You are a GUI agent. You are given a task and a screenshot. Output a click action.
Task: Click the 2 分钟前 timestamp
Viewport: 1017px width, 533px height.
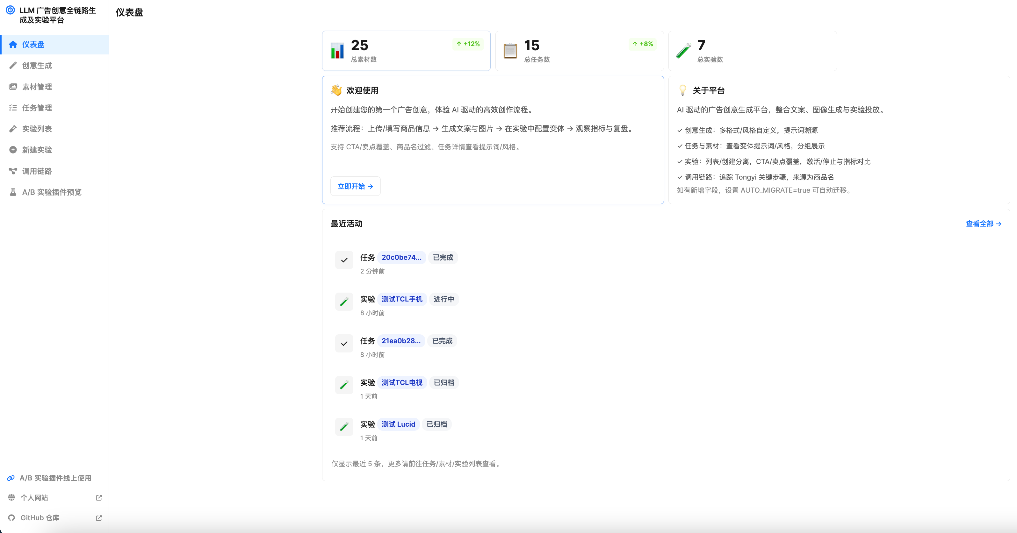[x=372, y=271]
